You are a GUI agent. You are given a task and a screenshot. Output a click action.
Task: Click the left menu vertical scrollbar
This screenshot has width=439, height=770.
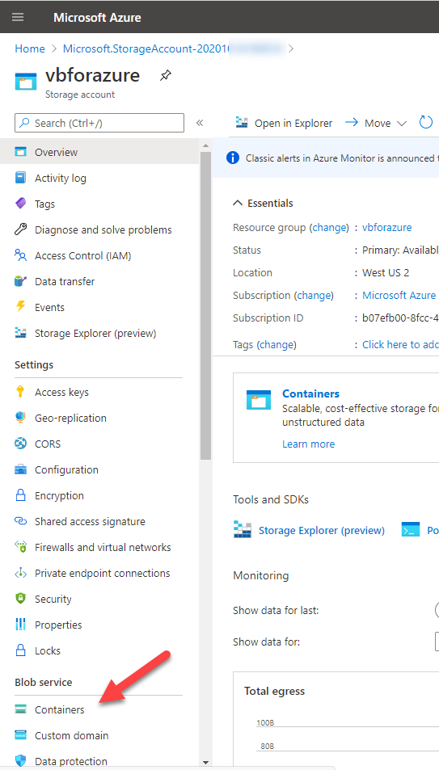(205, 305)
